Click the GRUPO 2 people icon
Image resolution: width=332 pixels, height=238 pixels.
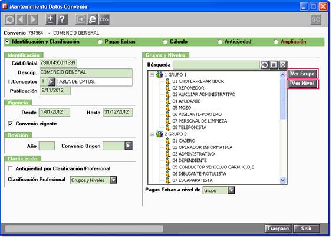[159, 134]
